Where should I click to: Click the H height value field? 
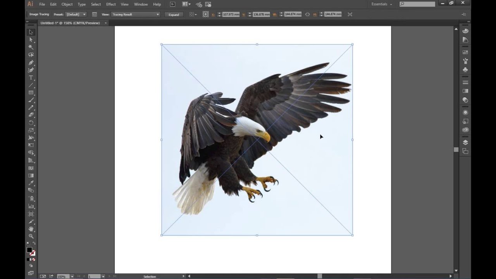click(x=333, y=14)
